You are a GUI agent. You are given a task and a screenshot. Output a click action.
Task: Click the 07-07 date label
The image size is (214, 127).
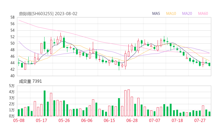pyautogui.click(x=154, y=120)
